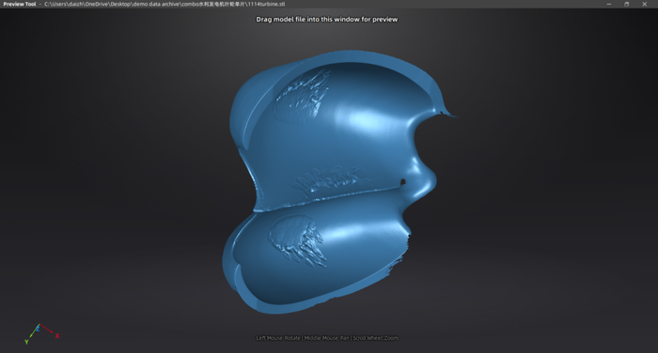Restore down the Preview Tool window
The width and height of the screenshot is (658, 353).
pyautogui.click(x=627, y=4)
